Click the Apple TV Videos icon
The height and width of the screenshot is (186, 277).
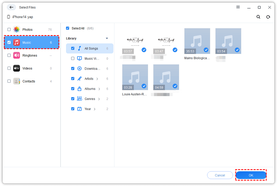(x=17, y=68)
